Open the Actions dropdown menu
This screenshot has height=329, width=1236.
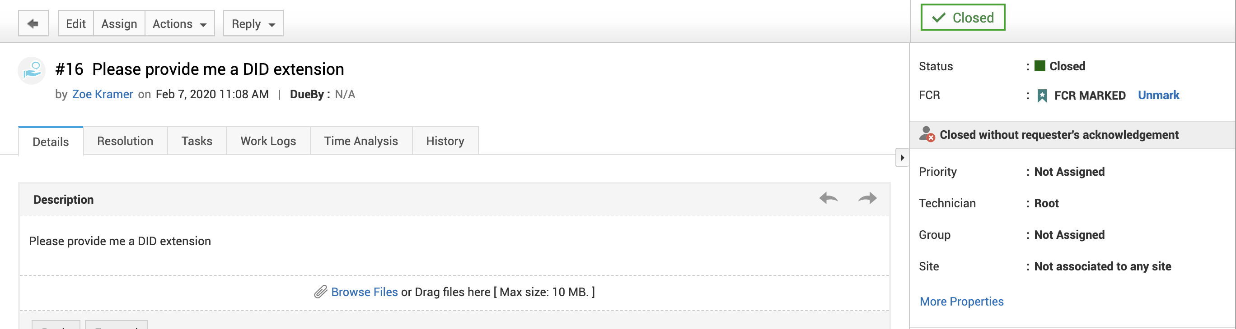click(179, 23)
